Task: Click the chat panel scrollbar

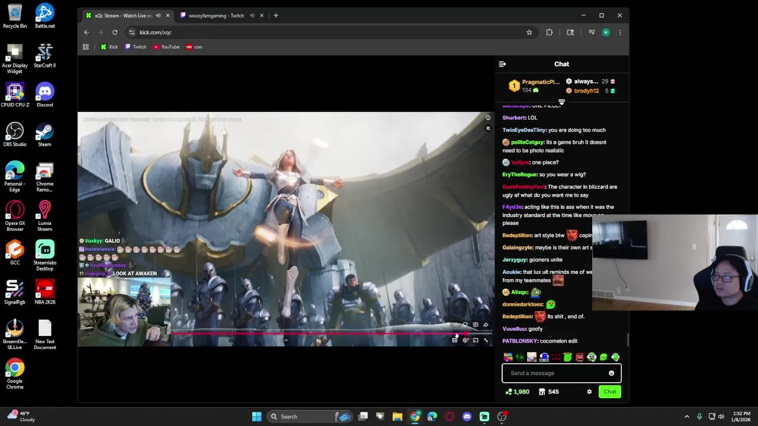Action: click(627, 340)
